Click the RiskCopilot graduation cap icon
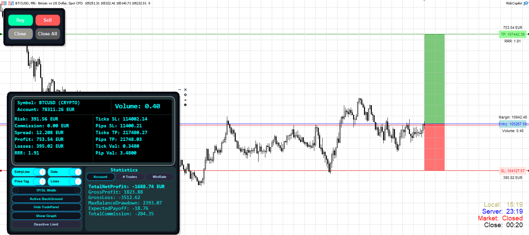This screenshot has width=529, height=235. pyautogui.click(x=526, y=3)
